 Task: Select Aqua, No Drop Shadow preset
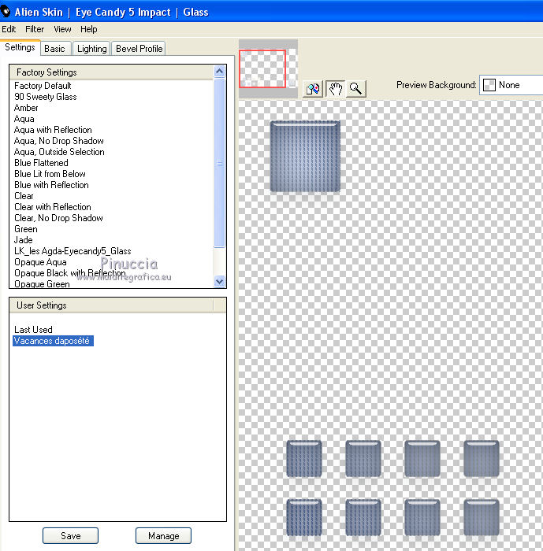click(x=59, y=141)
